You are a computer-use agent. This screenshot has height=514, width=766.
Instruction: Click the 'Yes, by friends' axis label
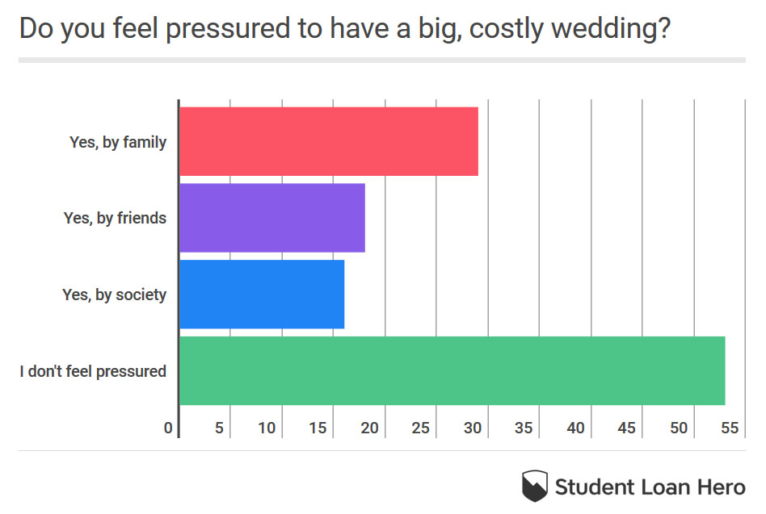point(115,218)
